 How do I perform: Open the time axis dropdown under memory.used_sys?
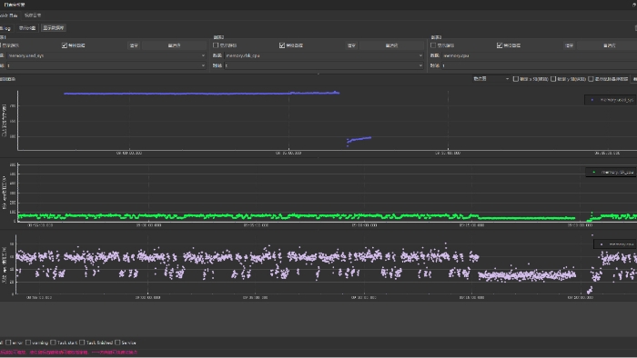(x=106, y=65)
